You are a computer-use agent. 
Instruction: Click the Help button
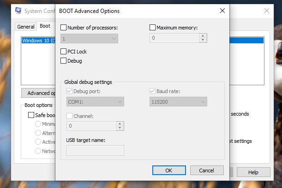(253, 172)
